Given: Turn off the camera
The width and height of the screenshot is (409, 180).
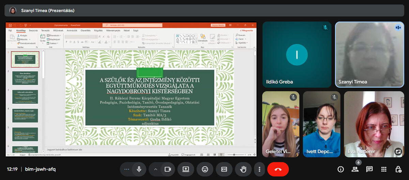Looking at the screenshot, I should (x=167, y=169).
